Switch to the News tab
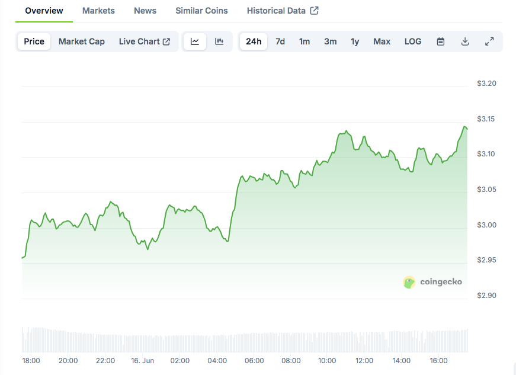Viewport: 516px width, 375px height. click(145, 11)
